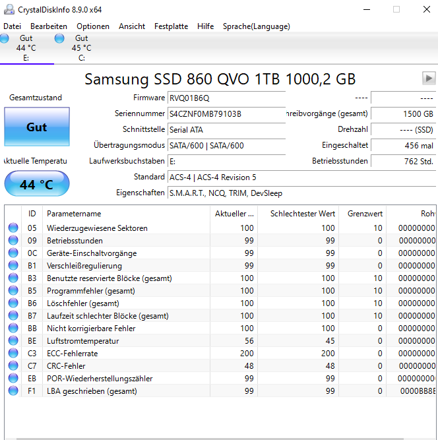Select the Verschleißregulierung parameter name
The height and width of the screenshot is (440, 438).
tap(84, 266)
